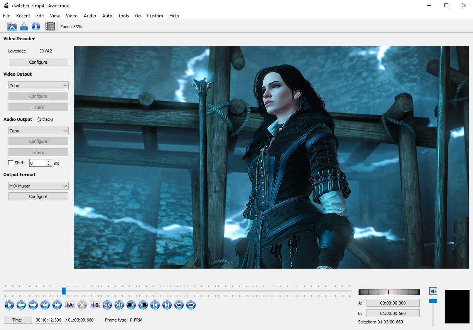This screenshot has height=330, width=473.
Task: Click the marker B time button
Action: click(x=393, y=313)
